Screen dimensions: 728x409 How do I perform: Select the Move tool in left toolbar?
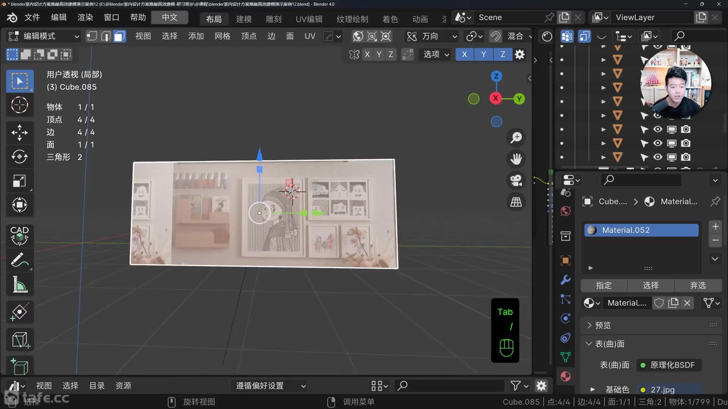(19, 133)
